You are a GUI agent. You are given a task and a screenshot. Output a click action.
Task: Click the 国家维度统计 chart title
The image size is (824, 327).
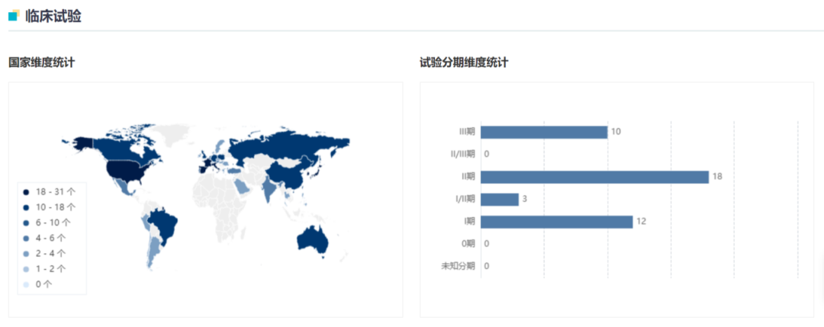41,63
